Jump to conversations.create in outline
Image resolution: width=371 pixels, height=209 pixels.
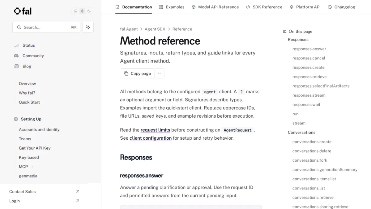(312, 142)
